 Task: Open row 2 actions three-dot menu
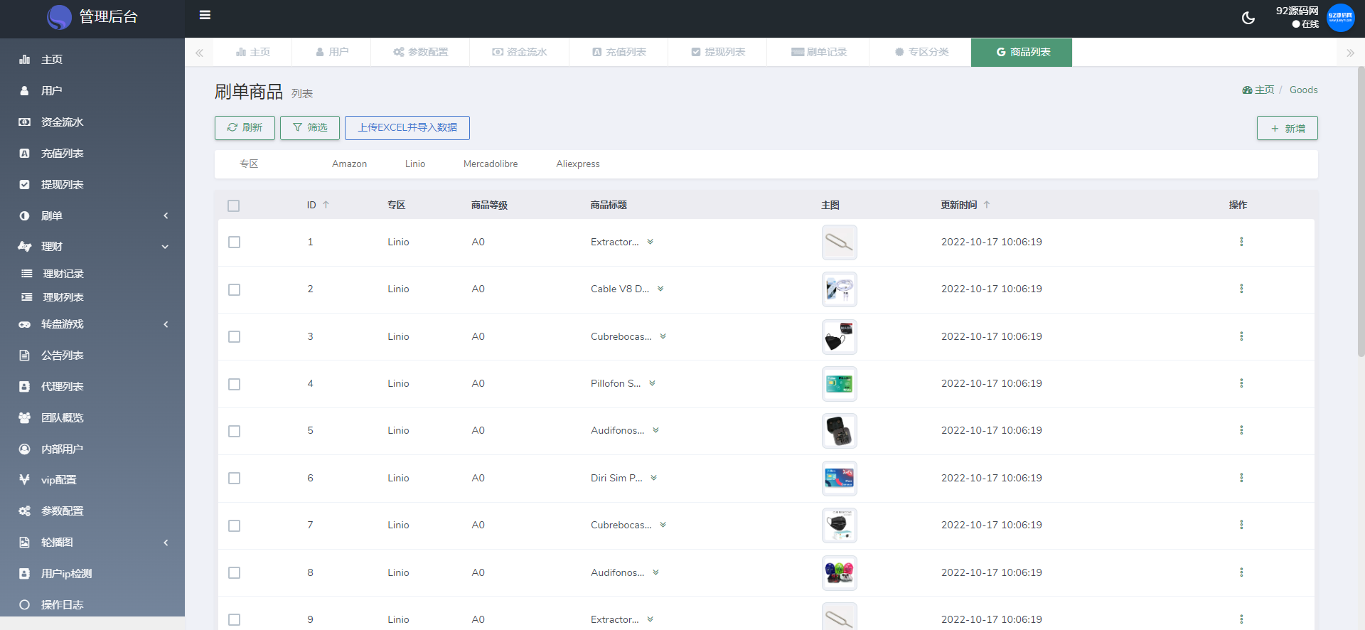click(x=1241, y=289)
